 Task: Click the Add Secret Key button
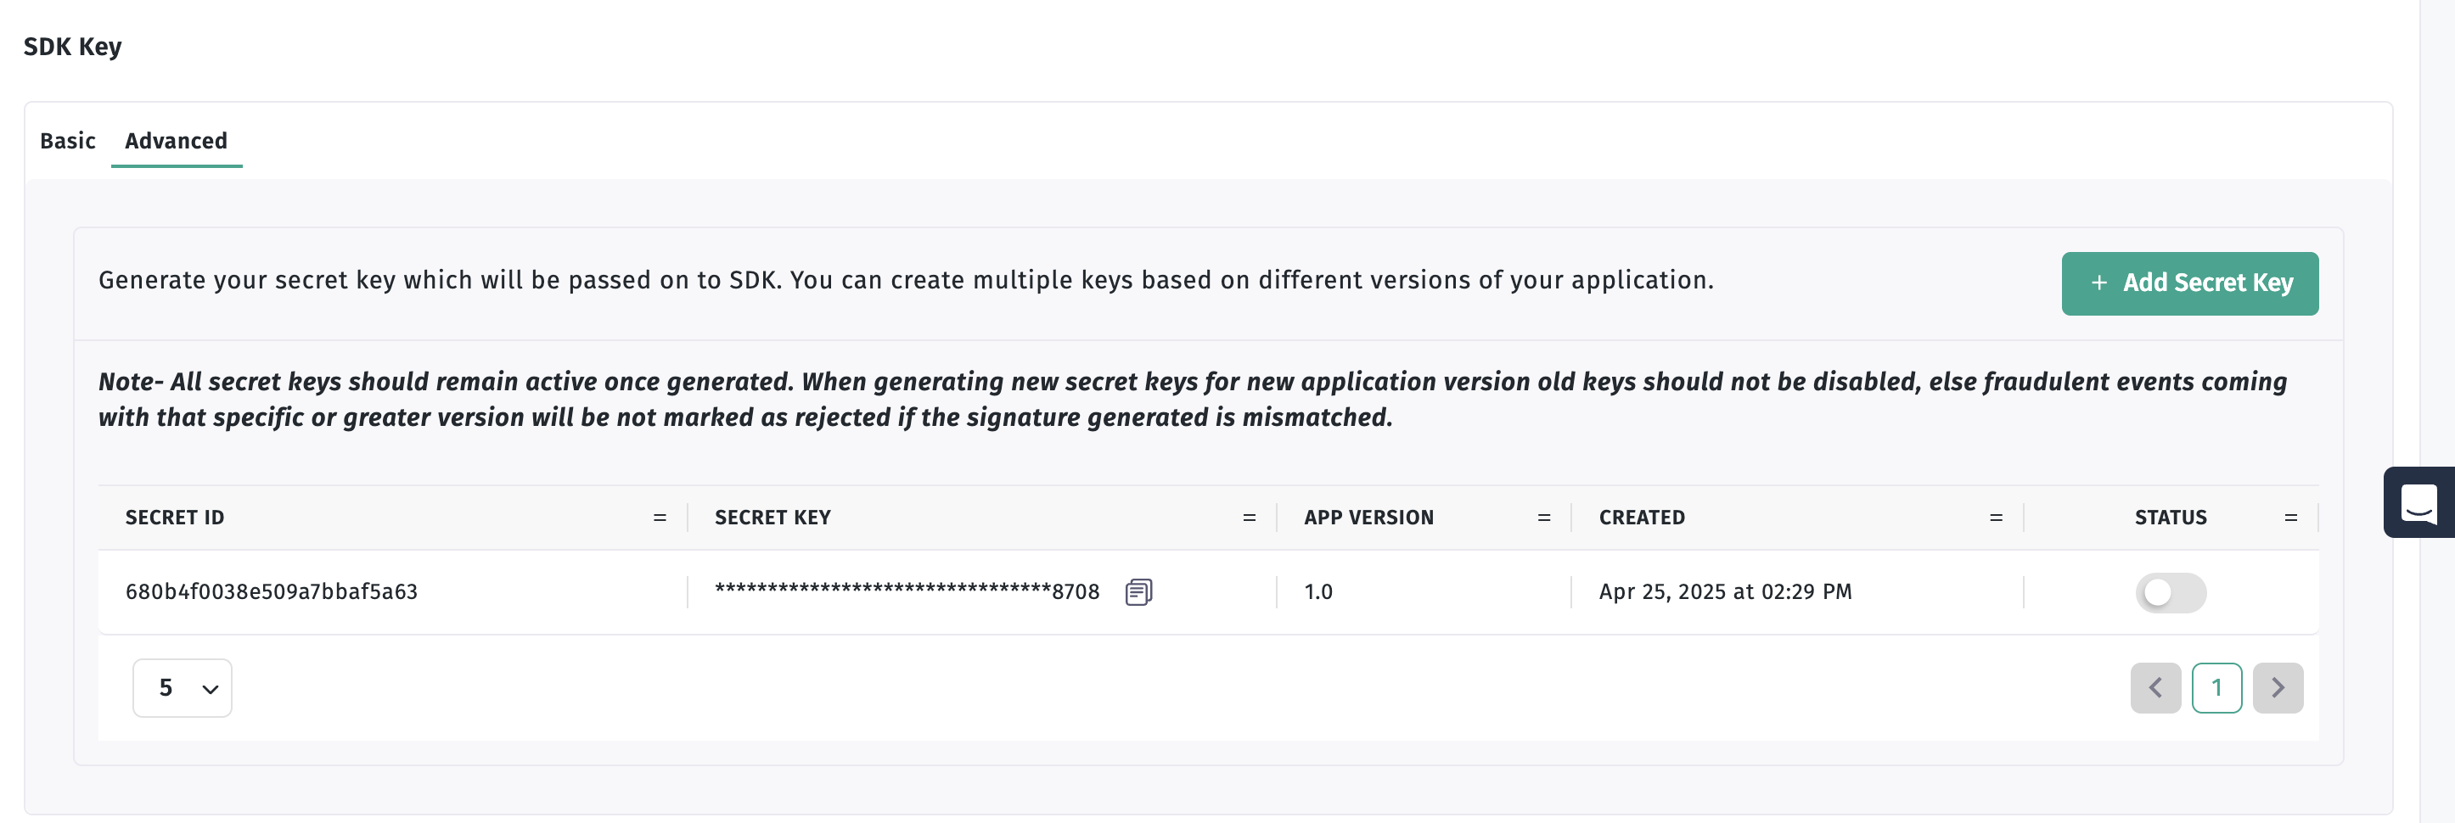2189,283
